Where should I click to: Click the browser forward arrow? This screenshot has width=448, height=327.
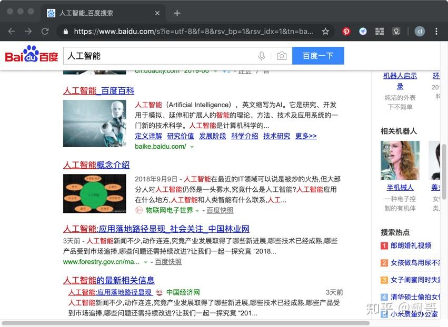click(28, 32)
